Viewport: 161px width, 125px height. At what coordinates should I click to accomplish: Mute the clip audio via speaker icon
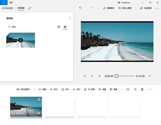click(x=38, y=113)
